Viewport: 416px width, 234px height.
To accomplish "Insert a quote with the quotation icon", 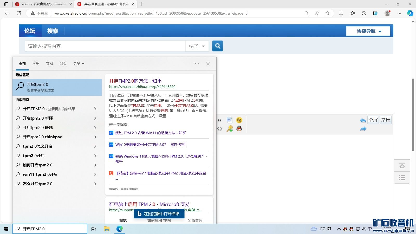I will click(220, 120).
